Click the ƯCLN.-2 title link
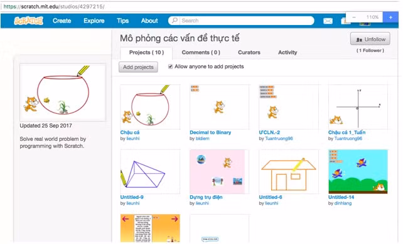 click(x=269, y=133)
